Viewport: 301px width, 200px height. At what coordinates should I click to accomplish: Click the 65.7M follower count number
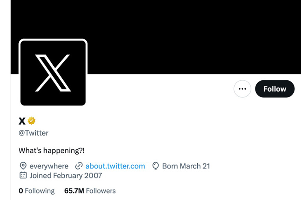pos(74,191)
